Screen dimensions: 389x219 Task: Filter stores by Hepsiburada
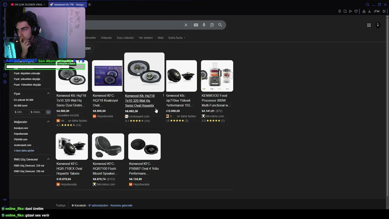(x=21, y=134)
